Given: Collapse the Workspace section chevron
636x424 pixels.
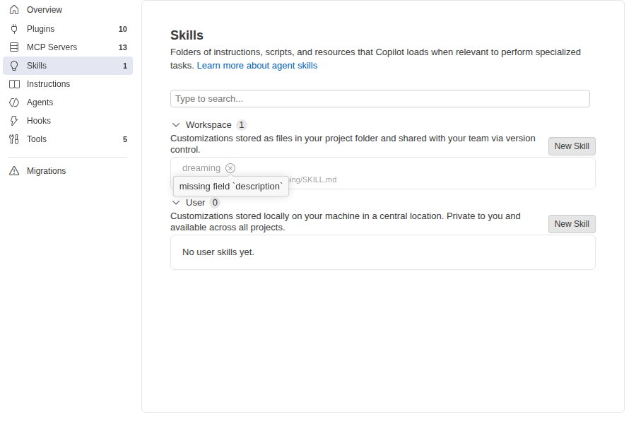Looking at the screenshot, I should [176, 125].
